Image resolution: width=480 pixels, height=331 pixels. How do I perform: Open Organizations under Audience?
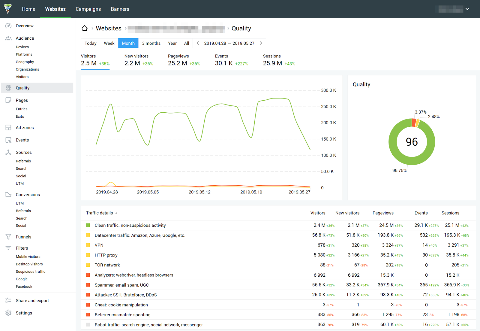(x=27, y=69)
